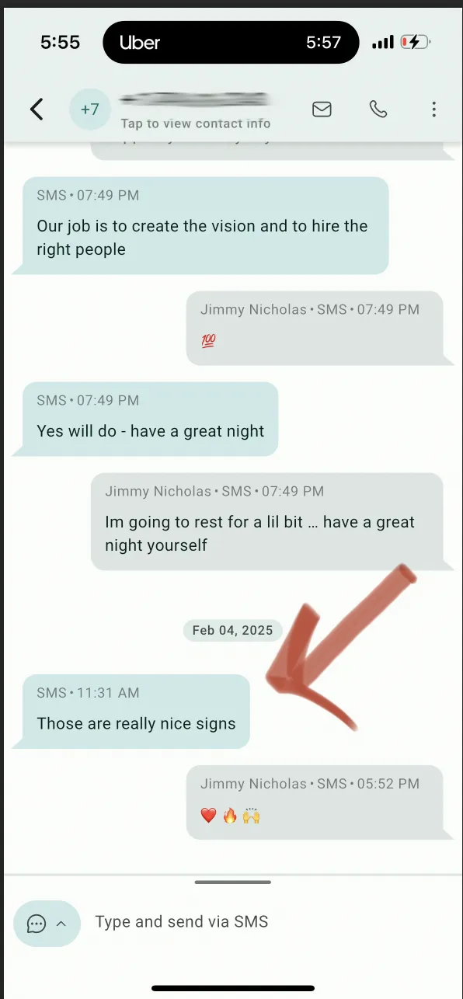Tap to view contact info

196,124
